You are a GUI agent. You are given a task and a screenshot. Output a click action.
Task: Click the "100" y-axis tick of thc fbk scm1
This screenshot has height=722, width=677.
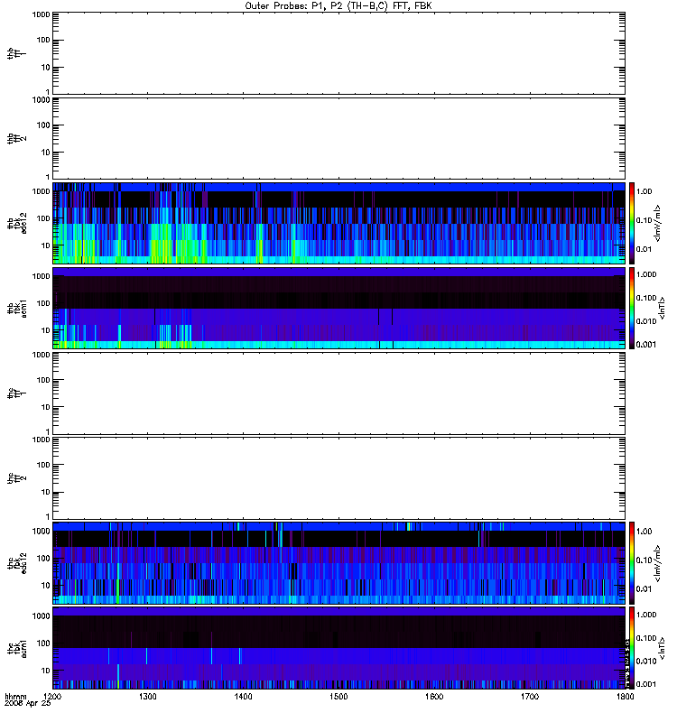[x=43, y=643]
